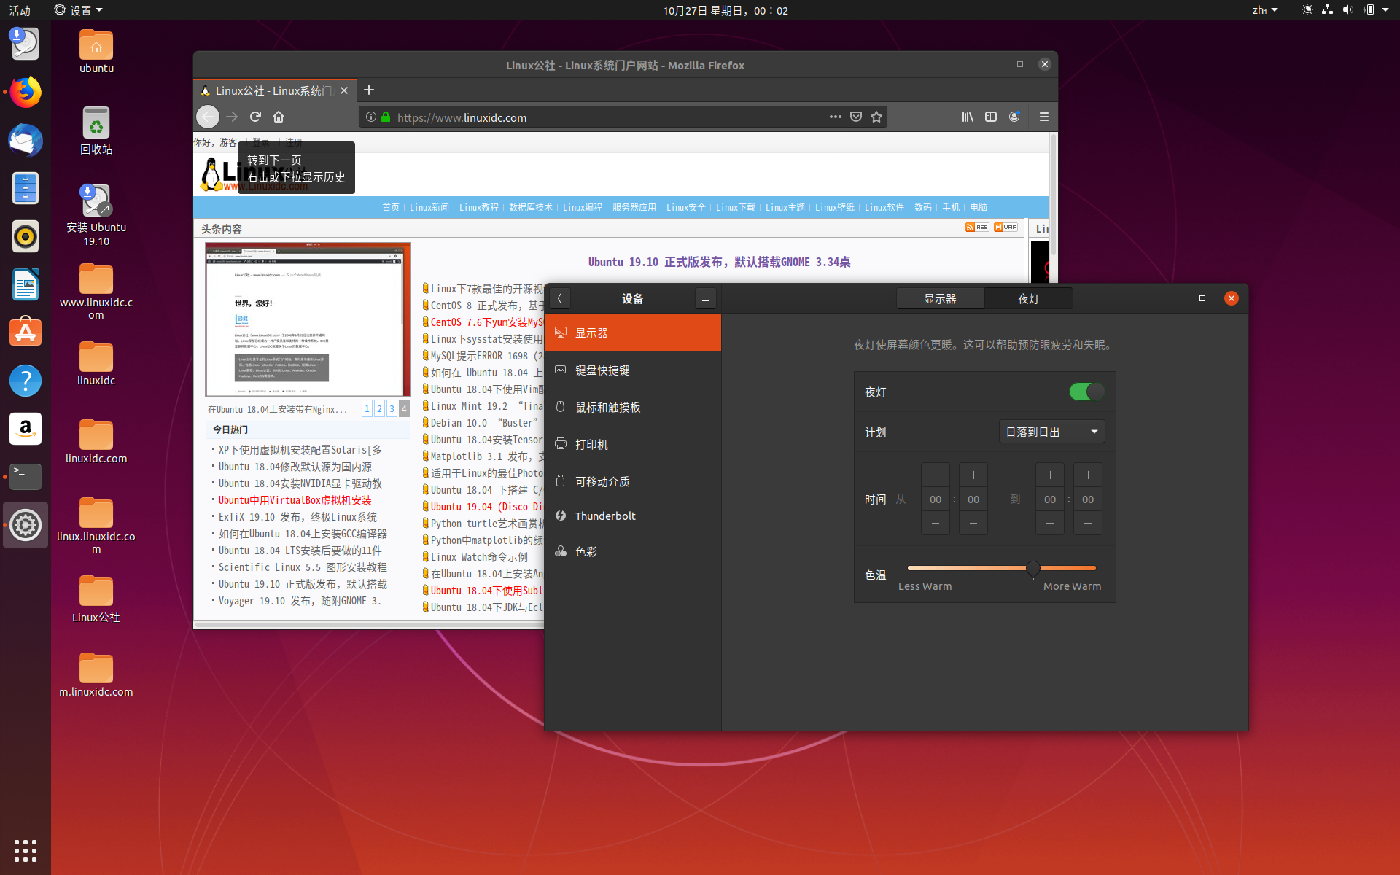Open Rhythmbox from the dock
Viewport: 1400px width, 875px height.
point(26,236)
